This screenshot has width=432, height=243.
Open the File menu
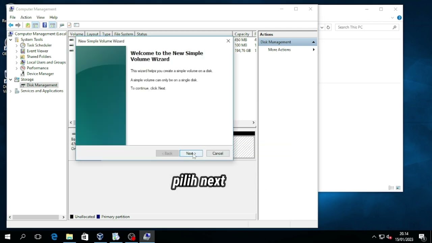pos(12,17)
